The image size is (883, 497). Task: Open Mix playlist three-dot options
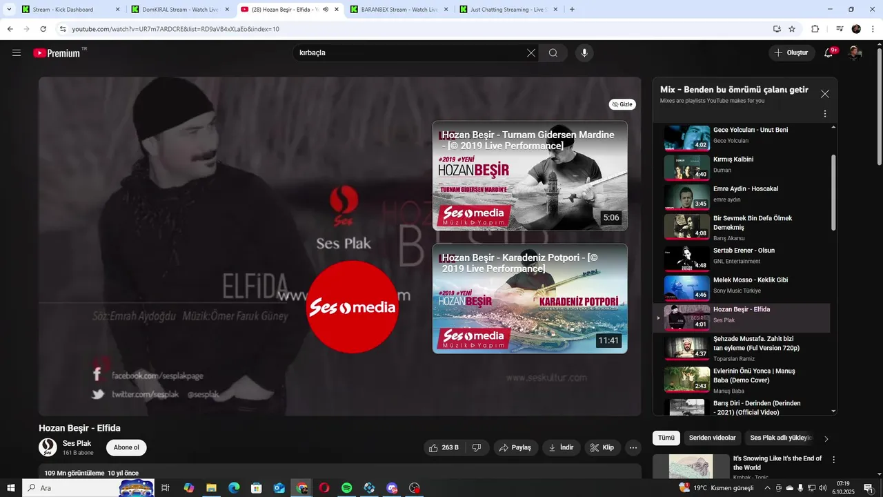(824, 114)
